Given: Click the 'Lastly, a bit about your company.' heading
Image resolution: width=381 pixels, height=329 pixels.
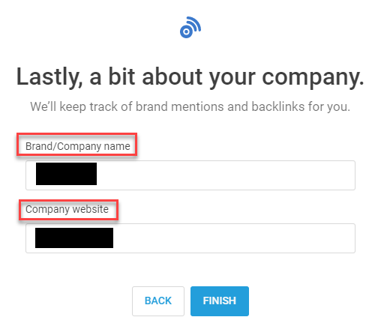Looking at the screenshot, I should (190, 77).
